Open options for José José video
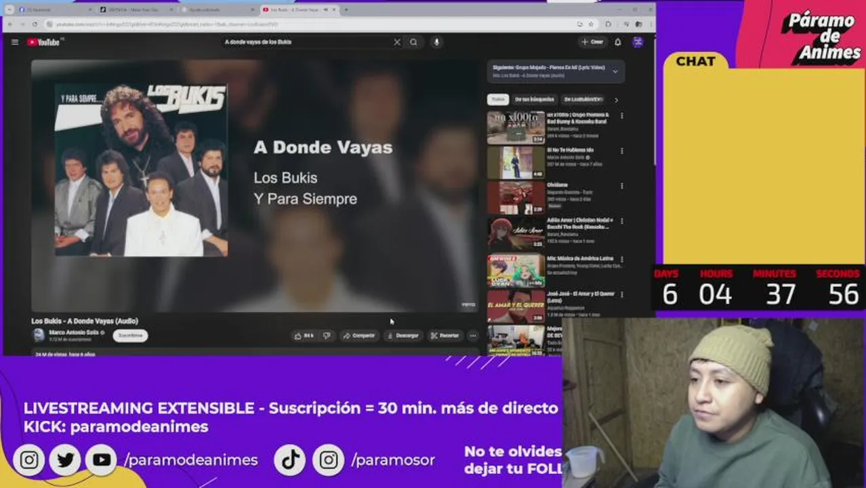 622,294
